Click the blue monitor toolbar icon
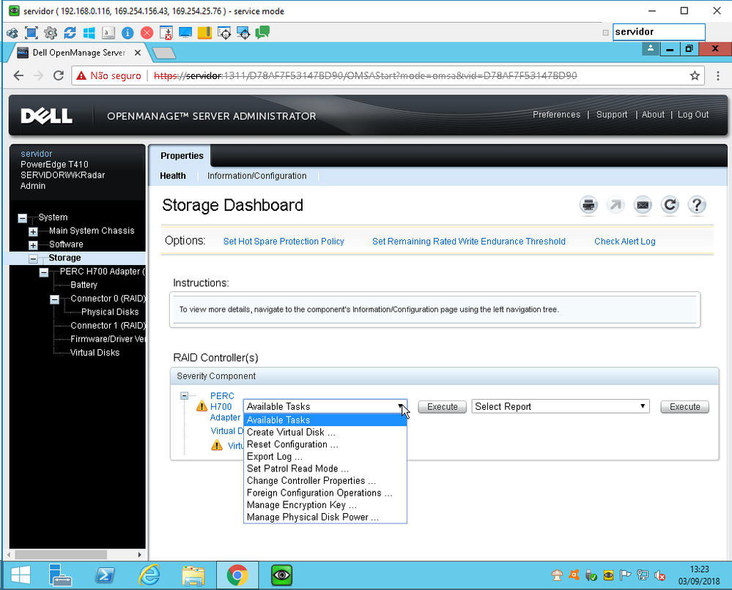 click(185, 33)
